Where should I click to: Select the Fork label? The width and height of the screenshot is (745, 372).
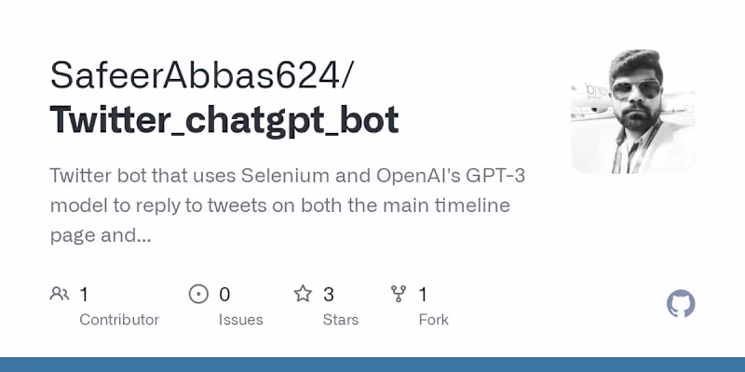coord(433,320)
